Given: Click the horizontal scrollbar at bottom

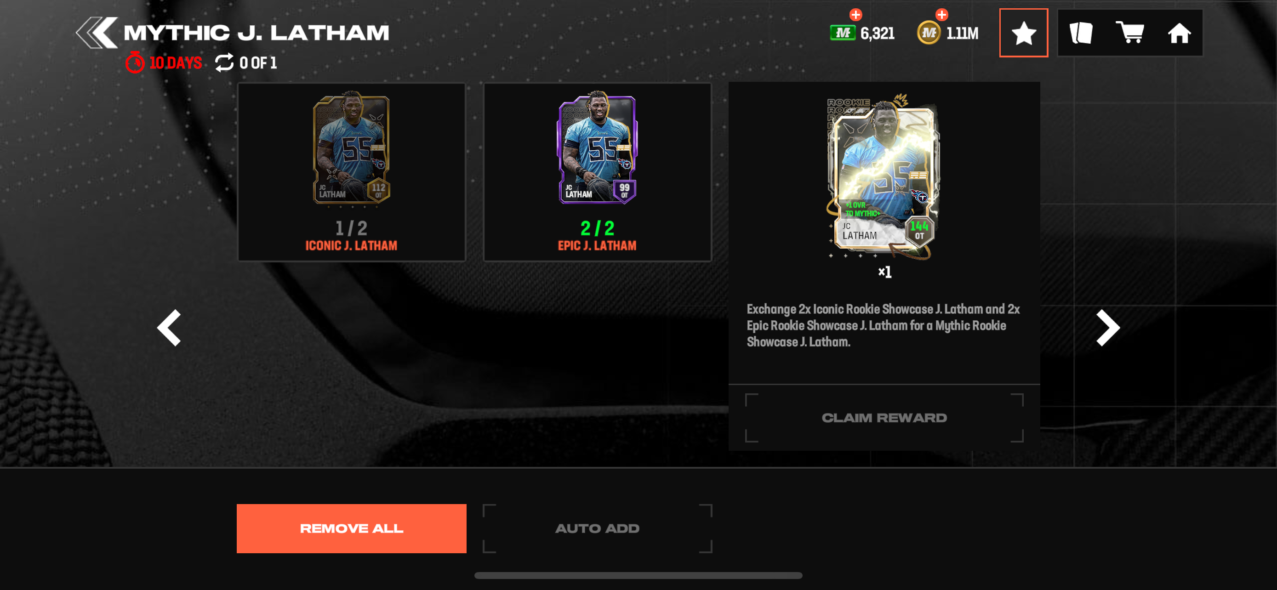Looking at the screenshot, I should click(638, 576).
